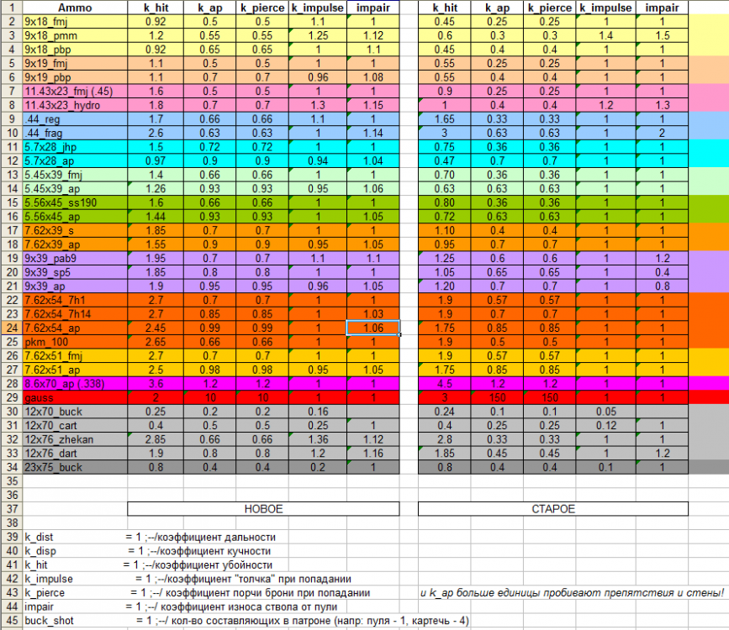729x630 pixels.
Task: Click the 9x19_fmj ammo cell
Action: pos(75,63)
